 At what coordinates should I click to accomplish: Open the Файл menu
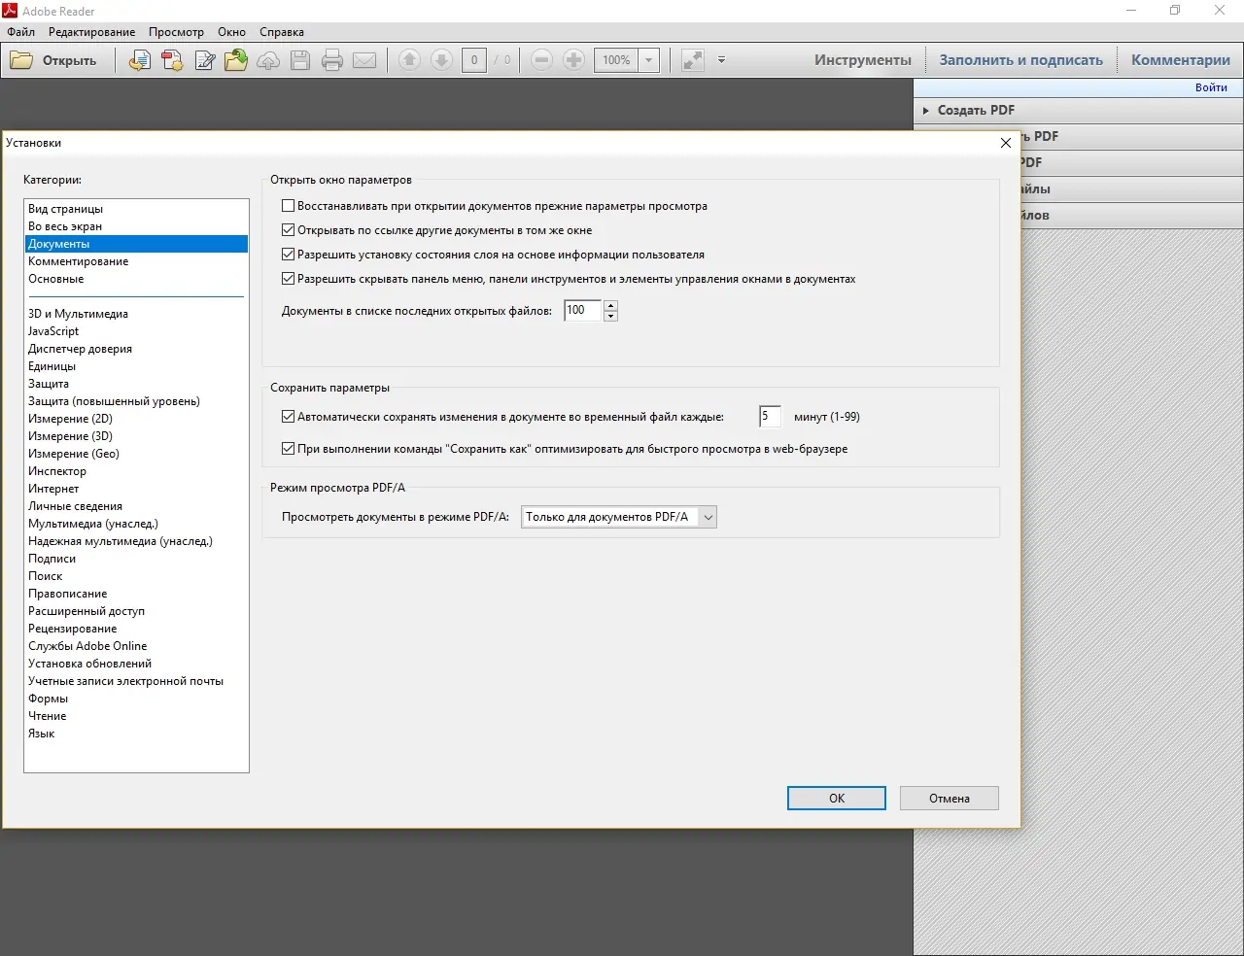coord(21,32)
